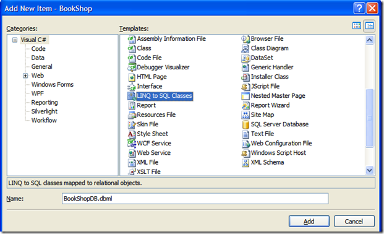384x234 pixels.
Task: Click the LINQ to SQL Classes icon
Action: [x=132, y=96]
